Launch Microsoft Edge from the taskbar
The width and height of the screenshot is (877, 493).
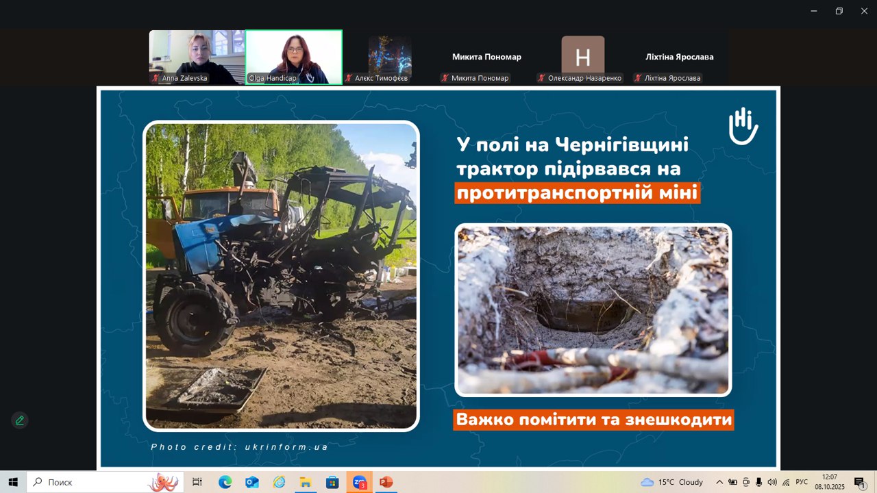point(225,482)
